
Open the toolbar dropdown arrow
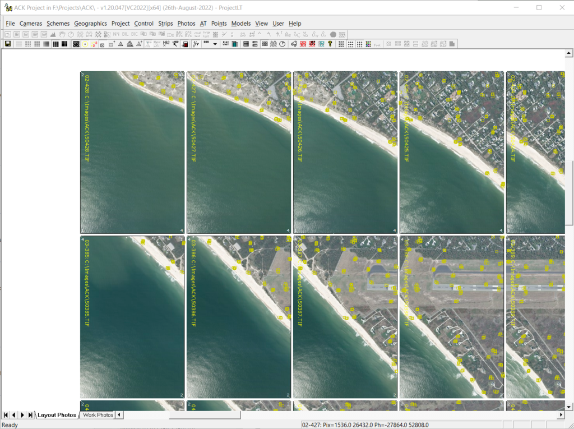(215, 44)
